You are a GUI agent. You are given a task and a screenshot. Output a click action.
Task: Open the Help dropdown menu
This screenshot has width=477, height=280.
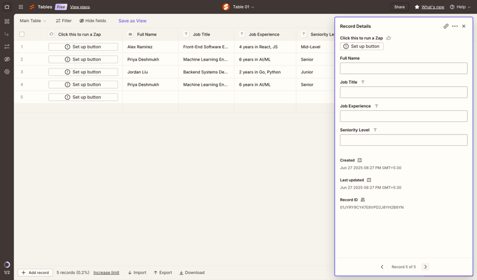(x=460, y=7)
